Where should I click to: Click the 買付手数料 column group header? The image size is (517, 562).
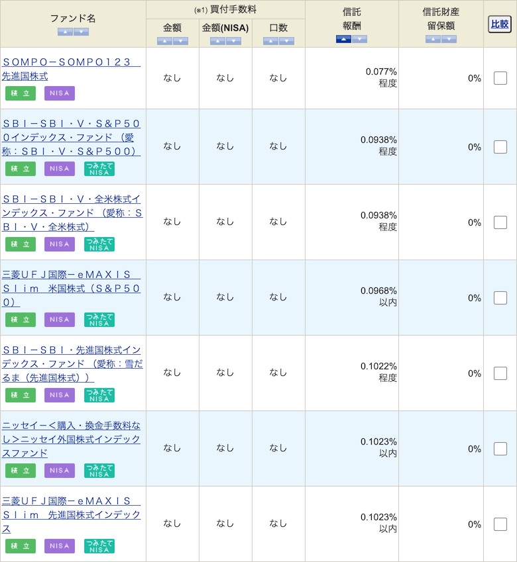(x=225, y=10)
